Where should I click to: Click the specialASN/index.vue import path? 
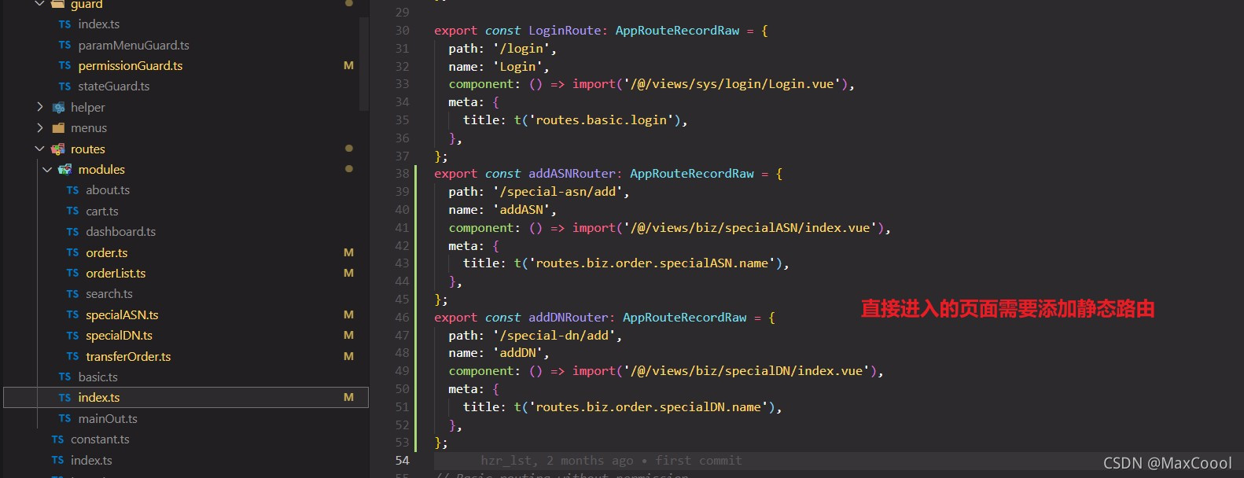click(750, 227)
